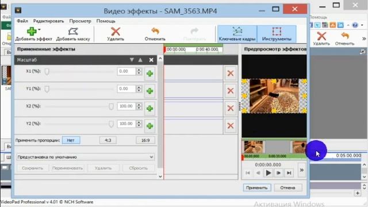
Task: Click the X1 value spinner arrows
Action: pos(139,71)
